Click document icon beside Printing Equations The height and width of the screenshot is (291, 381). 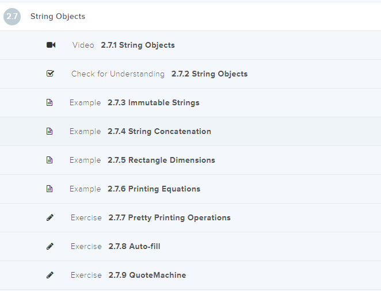coord(49,189)
